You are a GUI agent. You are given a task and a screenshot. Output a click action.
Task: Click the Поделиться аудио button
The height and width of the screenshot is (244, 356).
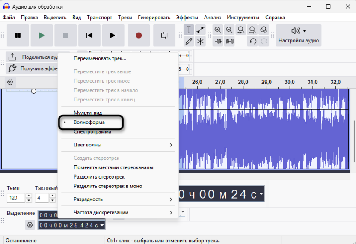(32, 57)
